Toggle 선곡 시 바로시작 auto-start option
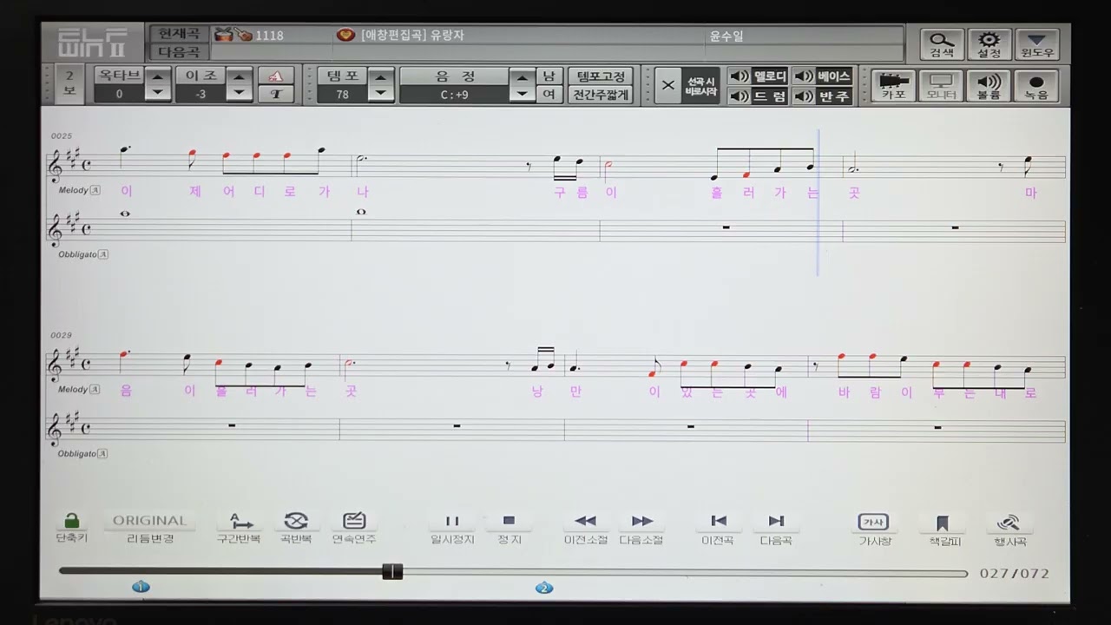1111x625 pixels. 687,86
